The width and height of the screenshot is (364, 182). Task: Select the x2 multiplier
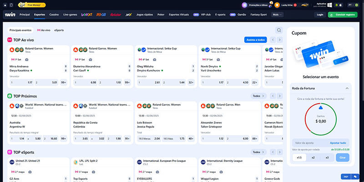(313, 157)
